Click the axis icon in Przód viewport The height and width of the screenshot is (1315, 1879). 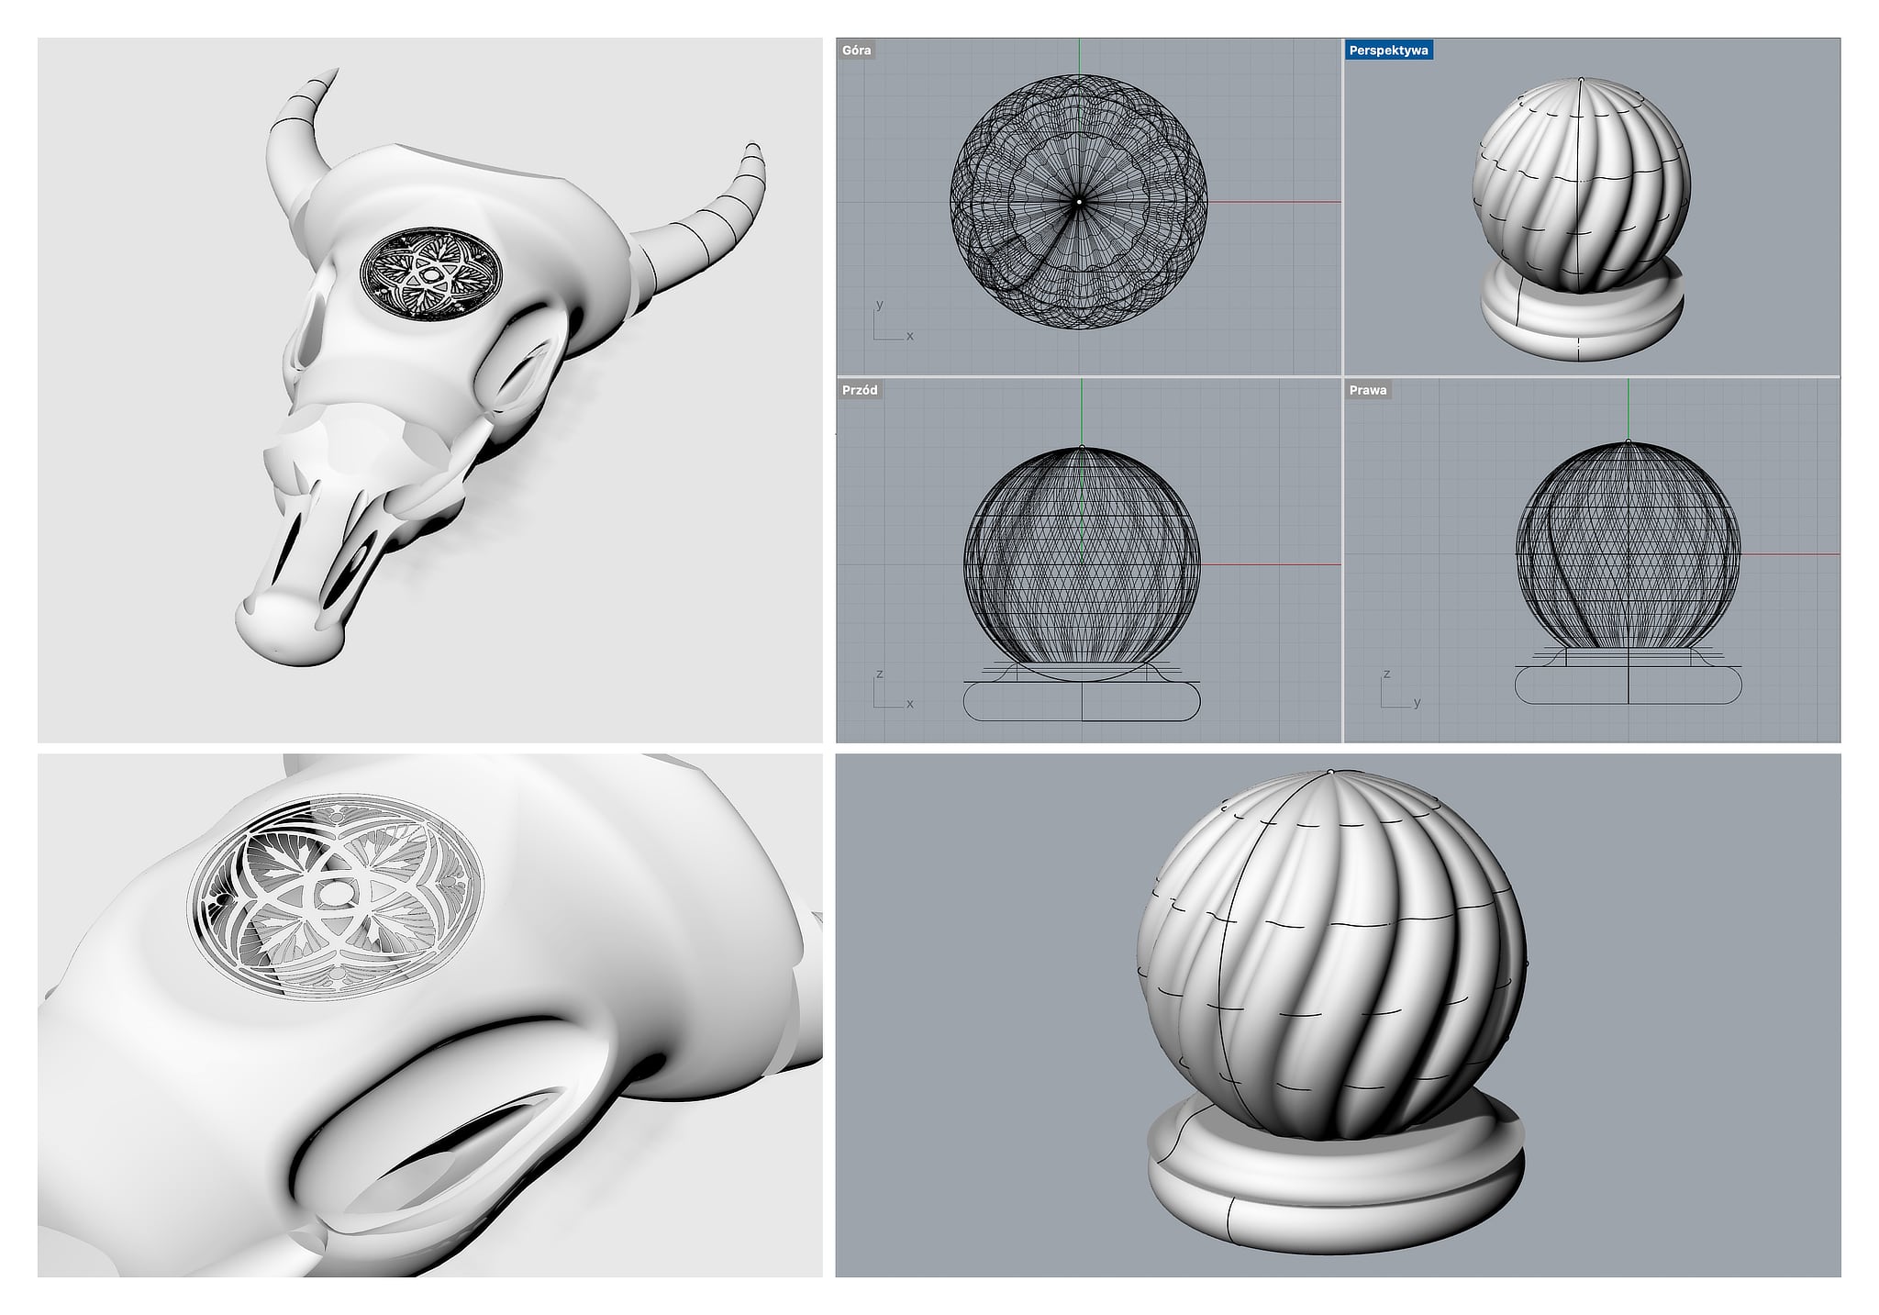[892, 690]
